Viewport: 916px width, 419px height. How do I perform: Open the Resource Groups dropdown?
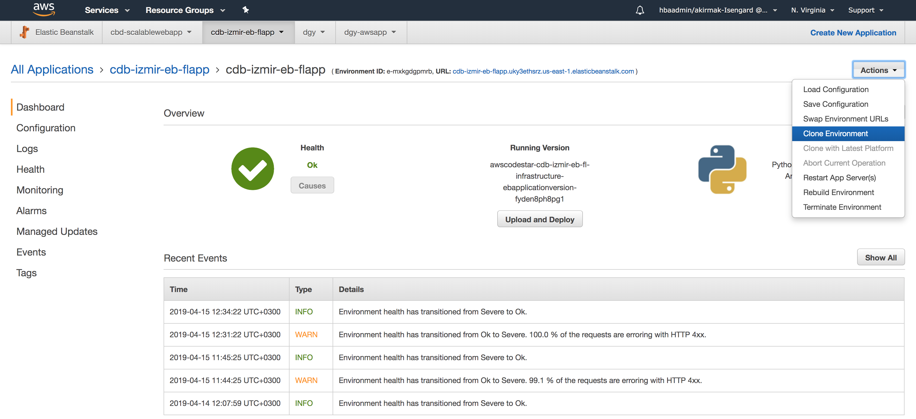(185, 10)
